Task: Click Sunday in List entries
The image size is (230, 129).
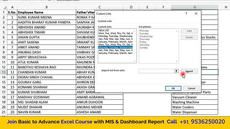Action: [144, 48]
